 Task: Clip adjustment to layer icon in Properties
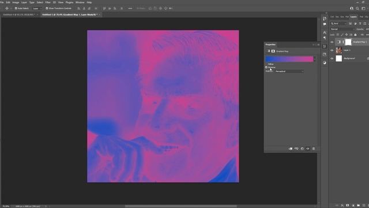point(291,148)
